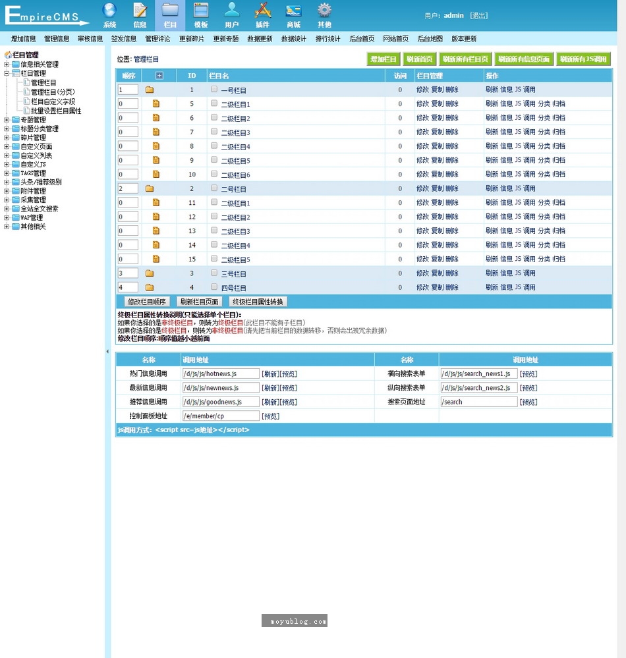Expand 标题分类管理 tree node
Image resolution: width=626 pixels, height=658 pixels.
7,128
